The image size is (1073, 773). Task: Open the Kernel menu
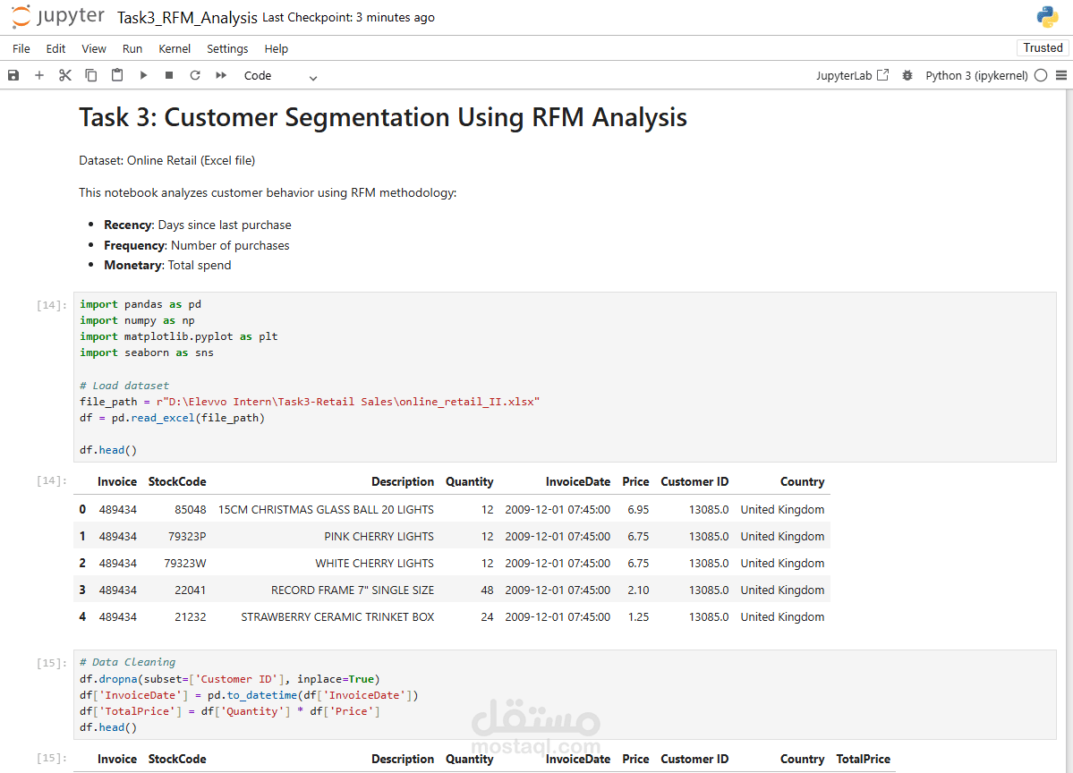click(x=175, y=49)
